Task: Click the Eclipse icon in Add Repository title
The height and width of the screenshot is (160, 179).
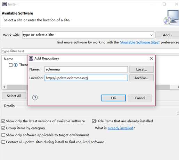Action: (31, 59)
